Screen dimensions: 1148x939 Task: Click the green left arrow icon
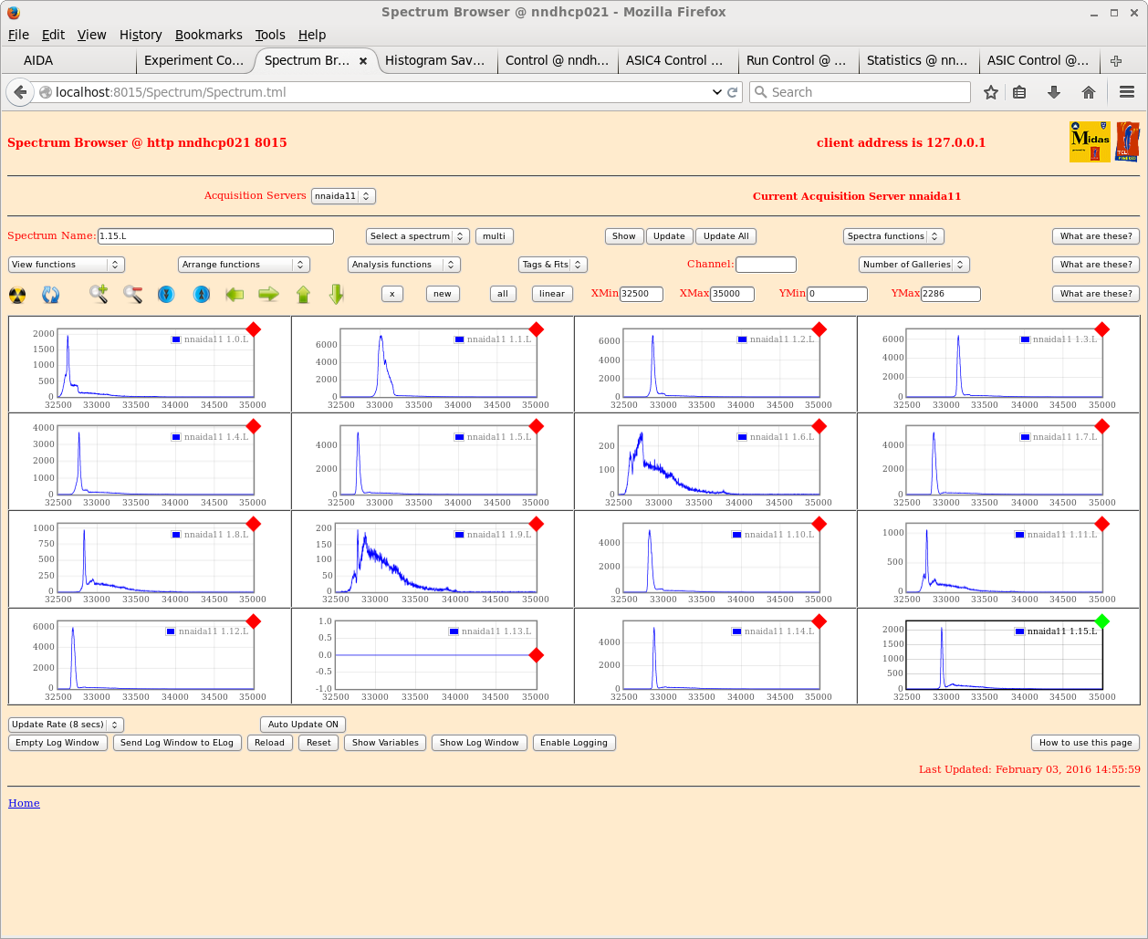pos(235,294)
